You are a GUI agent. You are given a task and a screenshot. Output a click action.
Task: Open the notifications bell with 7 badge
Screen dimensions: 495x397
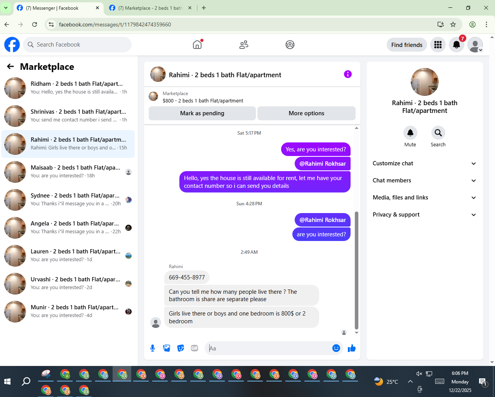pyautogui.click(x=457, y=45)
